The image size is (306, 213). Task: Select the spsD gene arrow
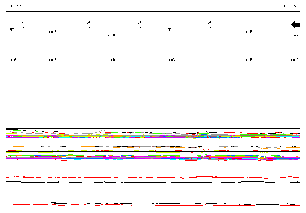click(x=112, y=25)
